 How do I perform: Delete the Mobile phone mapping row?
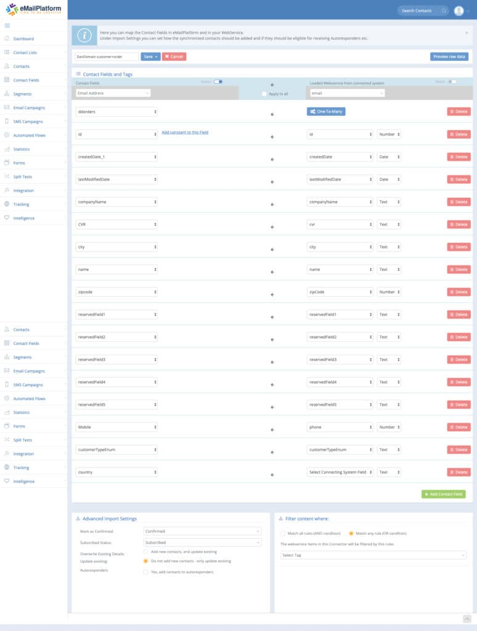tap(459, 427)
